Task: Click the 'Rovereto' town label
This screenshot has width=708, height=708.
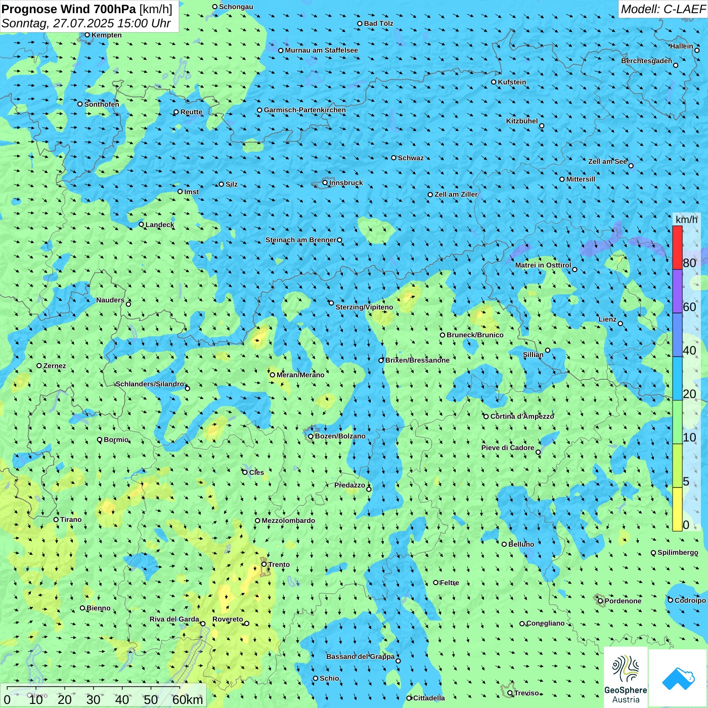Action: [228, 619]
